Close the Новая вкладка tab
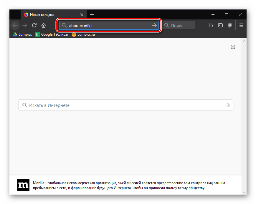This screenshot has width=256, height=204. tap(82, 14)
